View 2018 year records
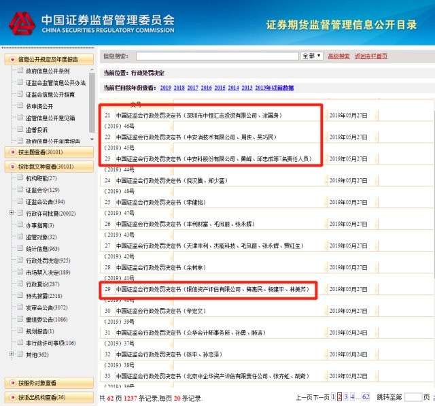435x406 pixels. [x=179, y=88]
